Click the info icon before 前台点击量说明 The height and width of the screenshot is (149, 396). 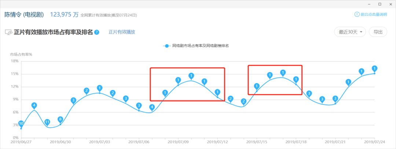pyautogui.click(x=357, y=15)
